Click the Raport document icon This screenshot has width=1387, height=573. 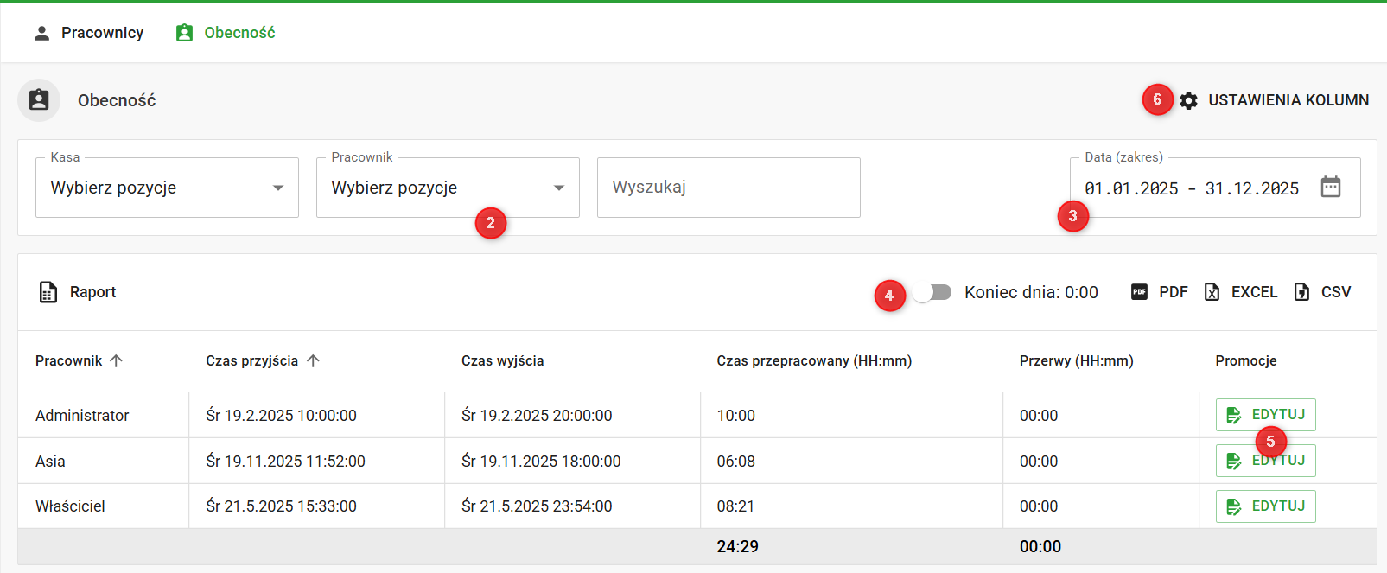[48, 292]
